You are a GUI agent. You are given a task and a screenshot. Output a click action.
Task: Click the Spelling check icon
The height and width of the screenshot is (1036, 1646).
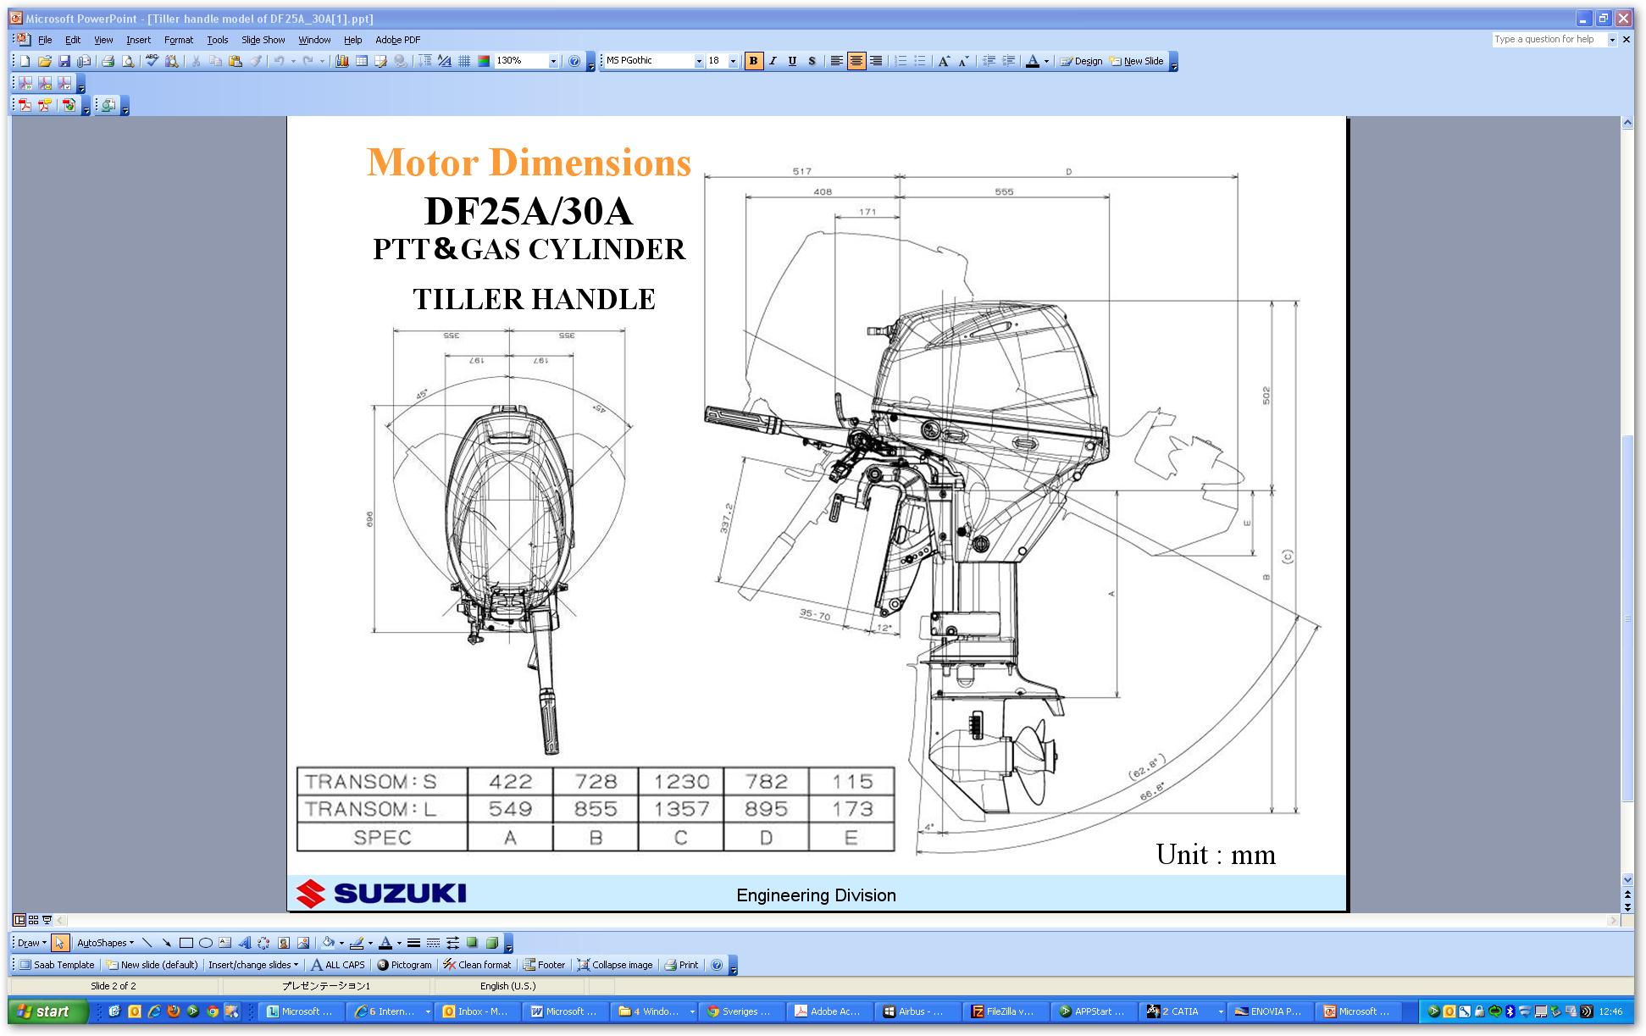pyautogui.click(x=152, y=61)
